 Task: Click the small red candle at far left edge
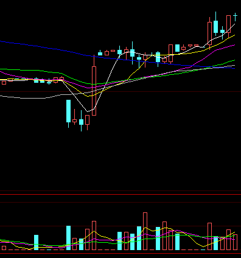pyautogui.click(x=4, y=83)
